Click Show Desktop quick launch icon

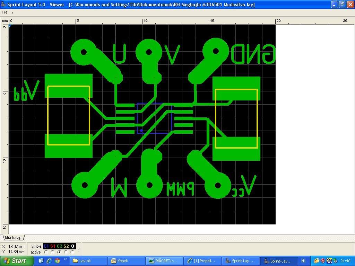click(x=41, y=261)
